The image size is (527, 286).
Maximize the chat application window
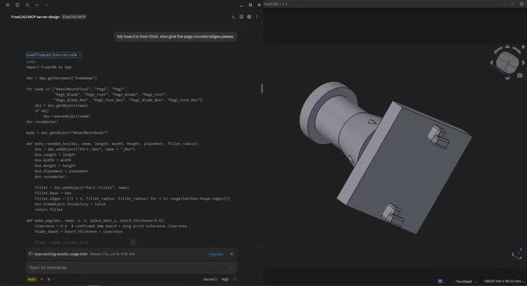tap(251, 5)
